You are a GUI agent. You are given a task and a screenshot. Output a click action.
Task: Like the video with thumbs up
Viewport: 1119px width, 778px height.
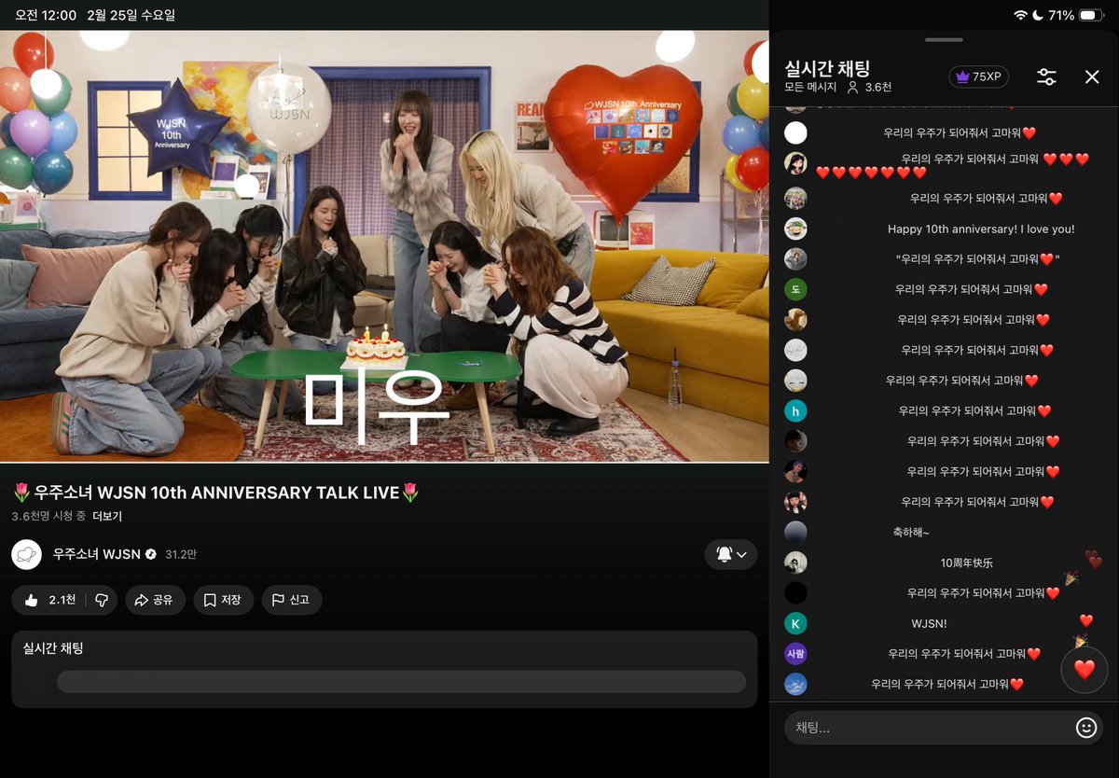pos(50,600)
